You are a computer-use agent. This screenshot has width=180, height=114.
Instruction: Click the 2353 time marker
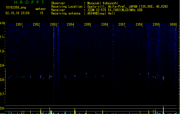click(x=54, y=25)
